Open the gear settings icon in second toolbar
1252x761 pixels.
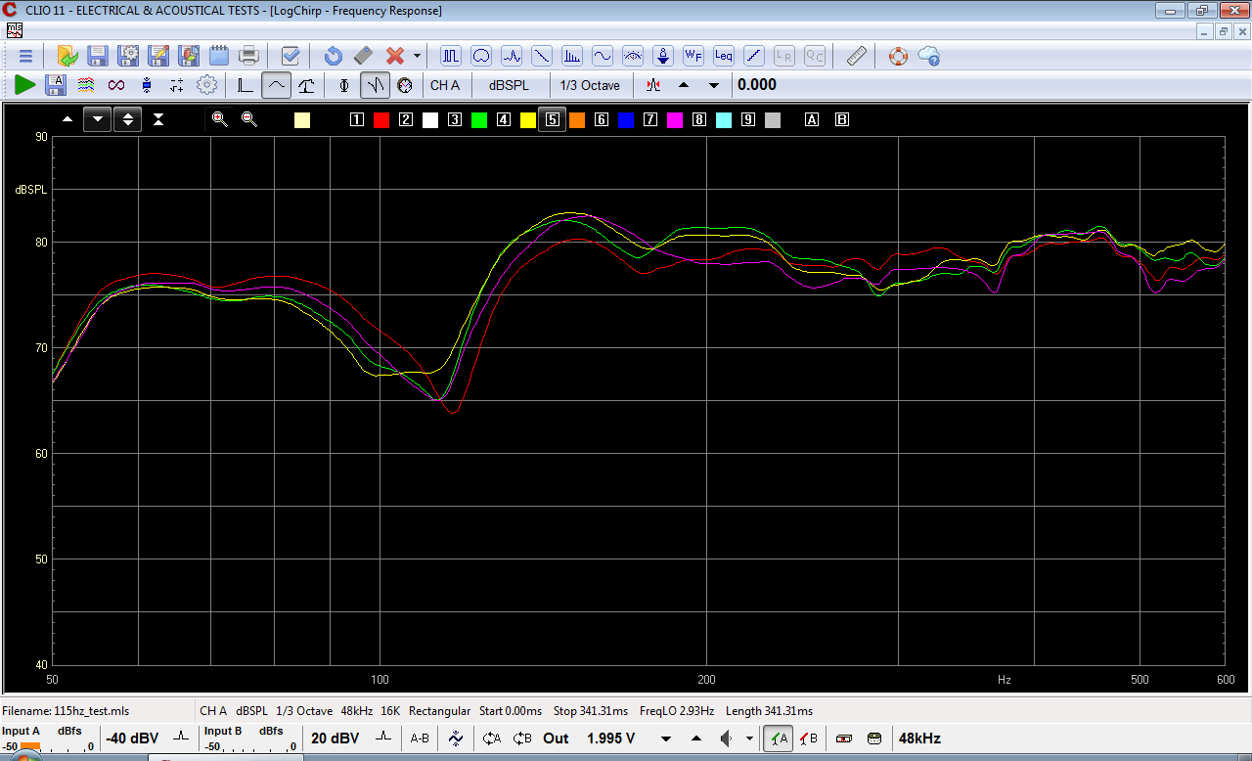206,85
